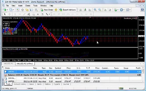The width and height of the screenshot is (146, 91).
Task: Show the Market Watch window
Action: (x=18, y=10)
